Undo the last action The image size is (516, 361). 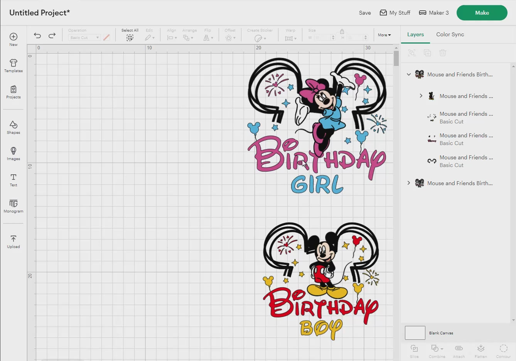coord(37,35)
